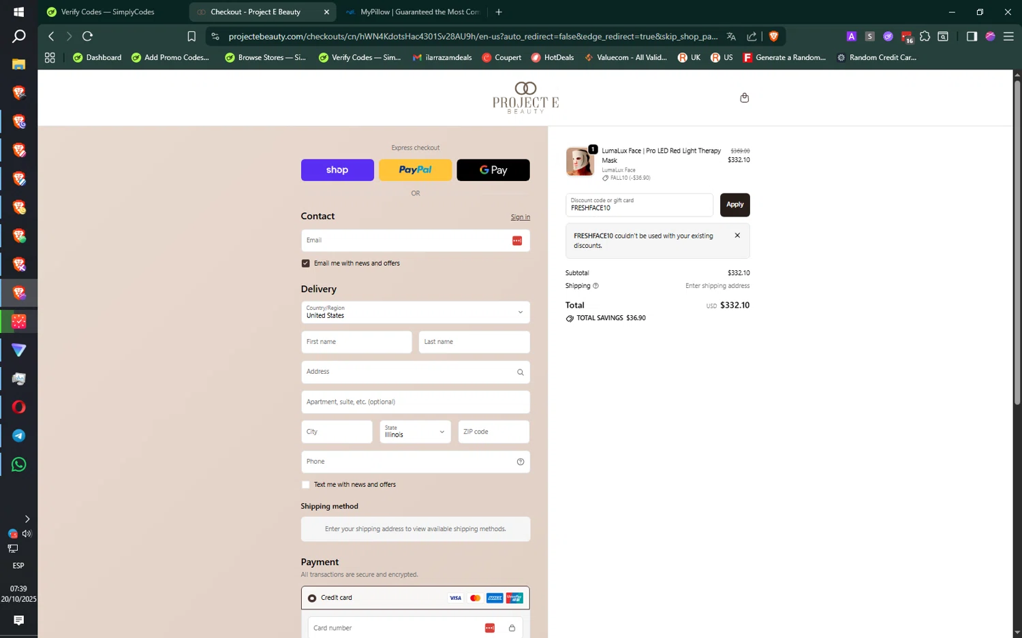1022x638 pixels.
Task: Open the shopping bag cart icon
Action: tap(744, 98)
